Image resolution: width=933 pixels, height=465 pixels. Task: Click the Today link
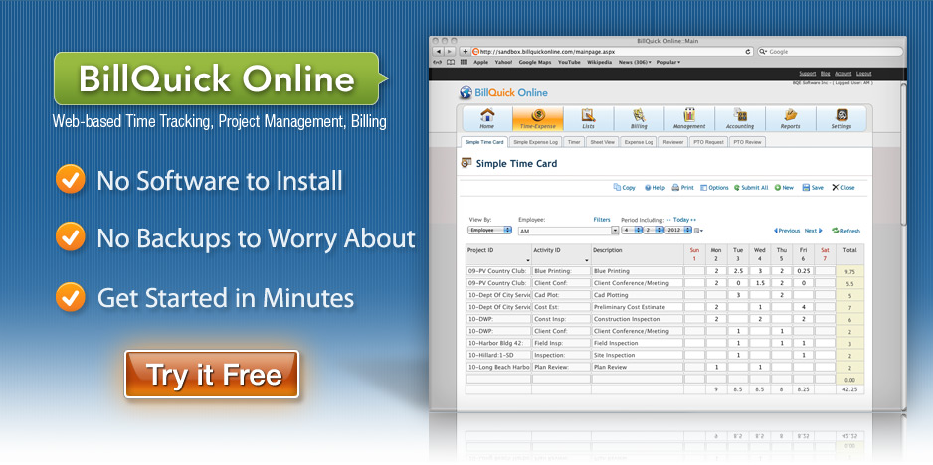tap(680, 220)
